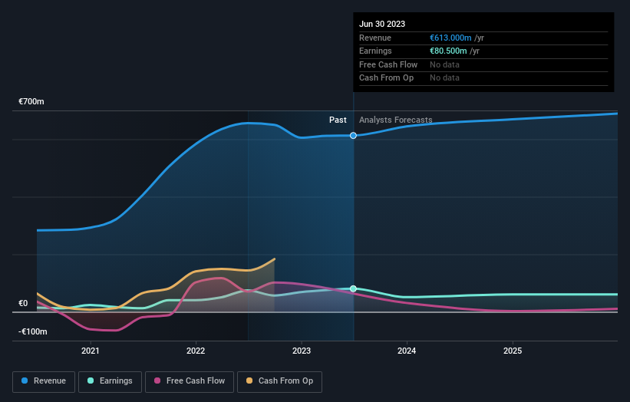Click the Earnings label in the tooltip
Viewport: 630px width, 402px height.
[x=375, y=51]
